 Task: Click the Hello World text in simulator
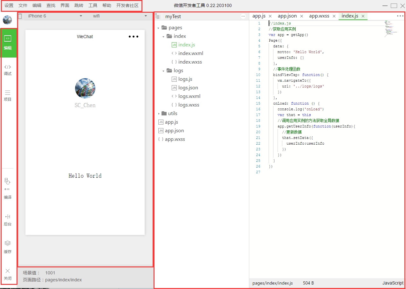pos(85,176)
